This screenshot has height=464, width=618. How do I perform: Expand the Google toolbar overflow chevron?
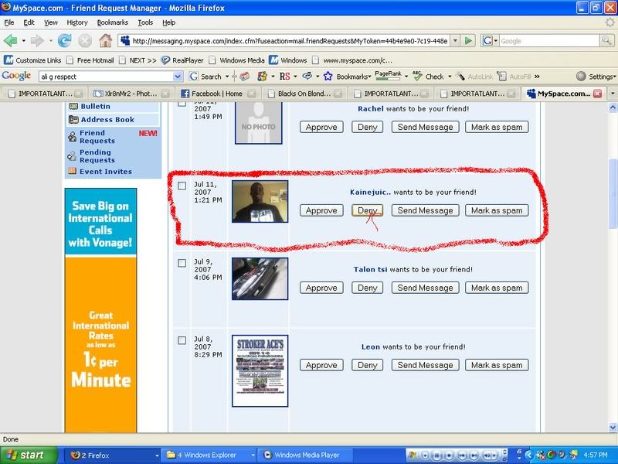coord(537,77)
